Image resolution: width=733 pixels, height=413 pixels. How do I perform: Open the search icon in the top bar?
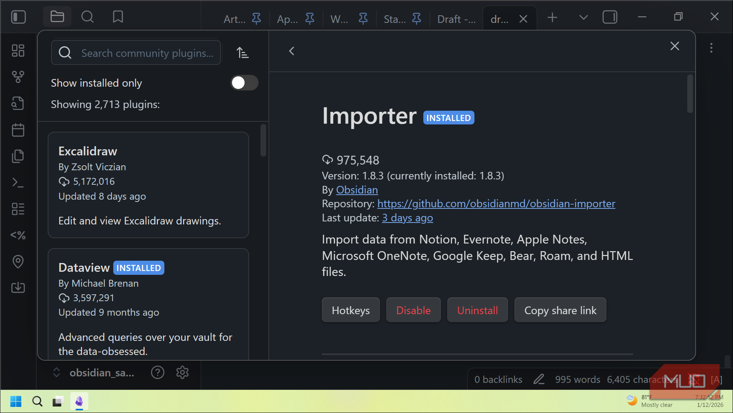tap(87, 17)
